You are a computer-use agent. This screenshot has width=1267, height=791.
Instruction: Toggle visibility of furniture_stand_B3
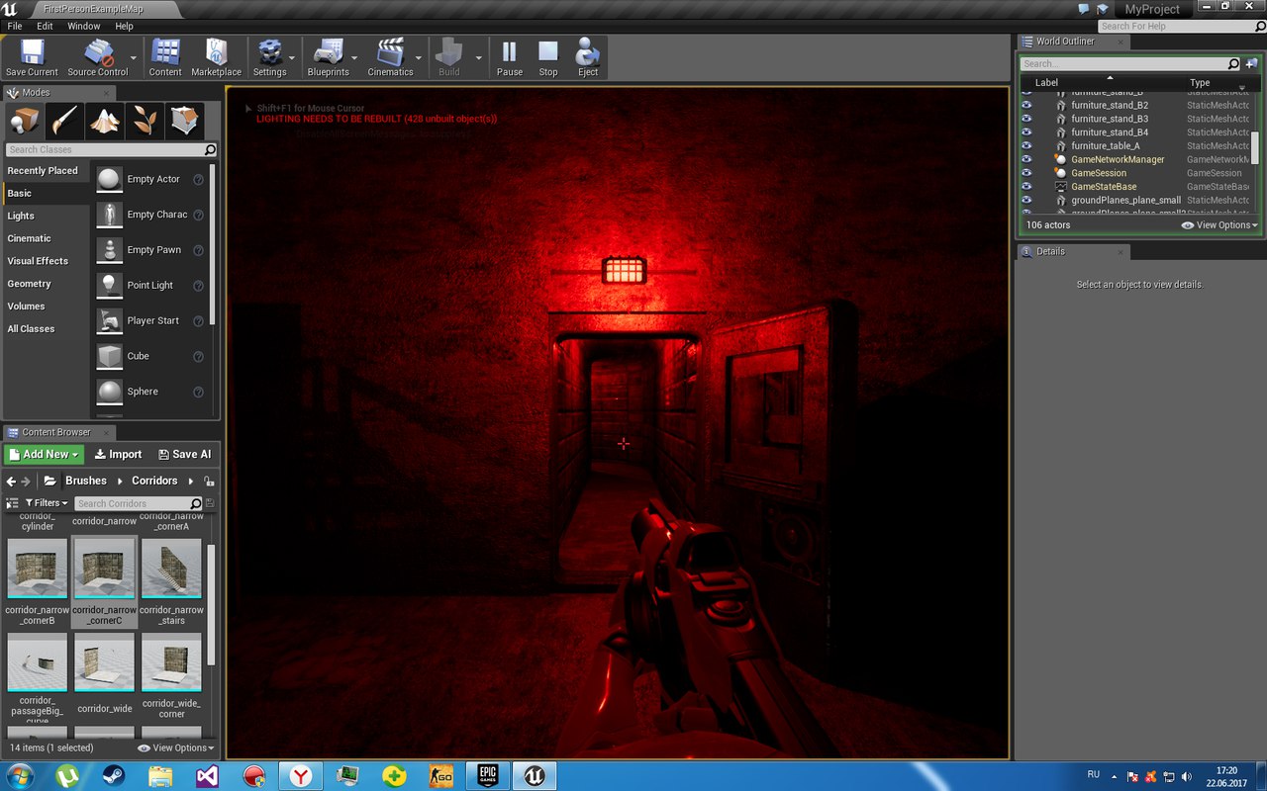(1026, 119)
